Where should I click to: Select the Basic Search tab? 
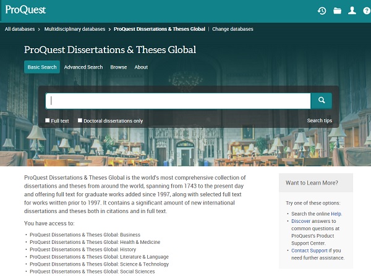coord(42,67)
